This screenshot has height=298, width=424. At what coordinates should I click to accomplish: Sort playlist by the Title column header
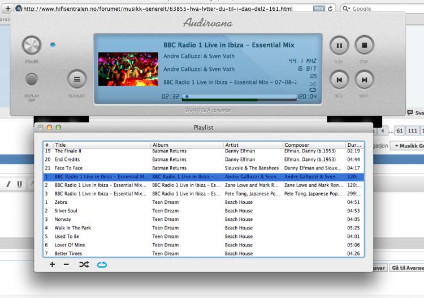[x=102, y=145]
